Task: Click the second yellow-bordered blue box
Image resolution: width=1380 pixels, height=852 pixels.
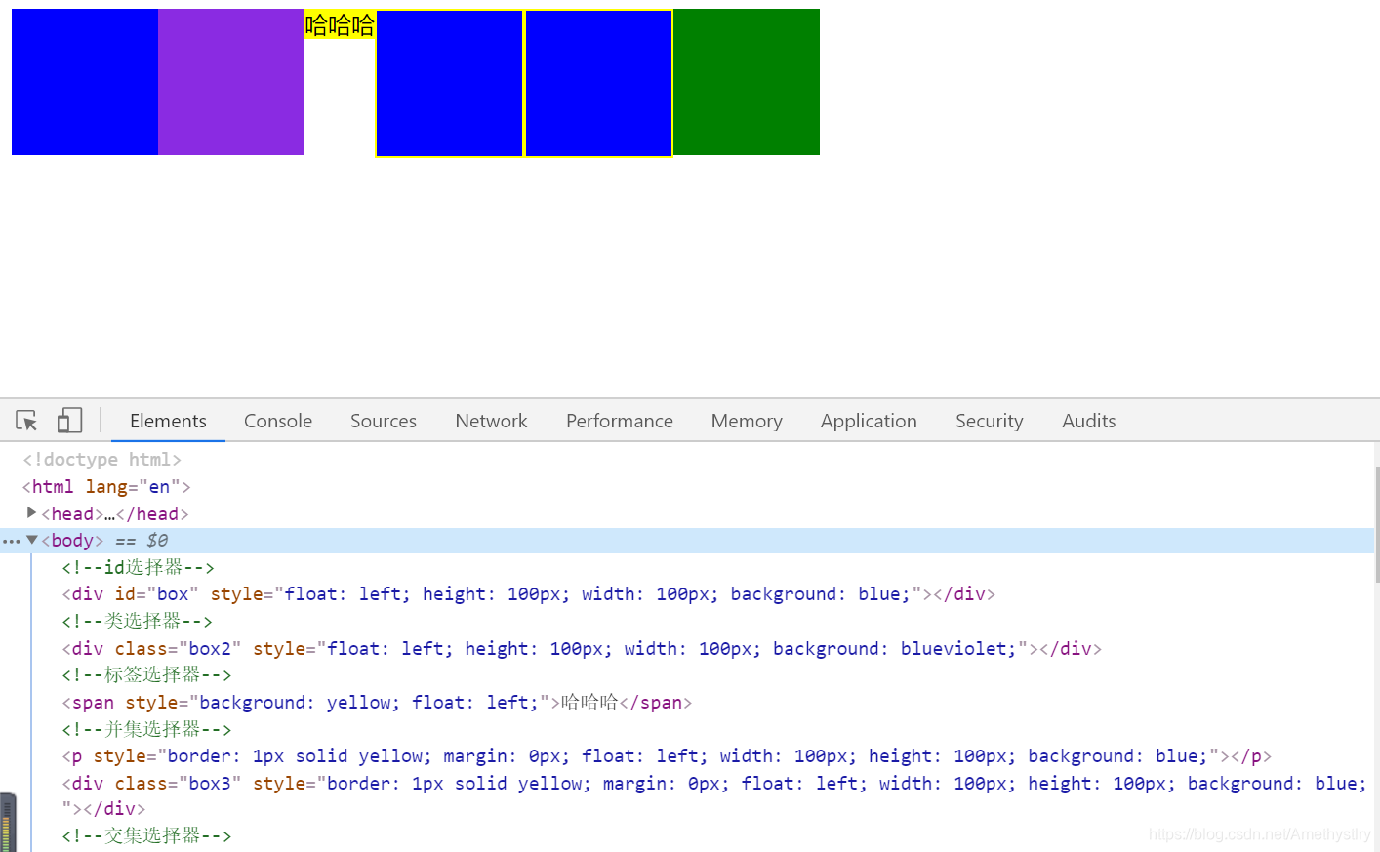Action: (x=598, y=83)
